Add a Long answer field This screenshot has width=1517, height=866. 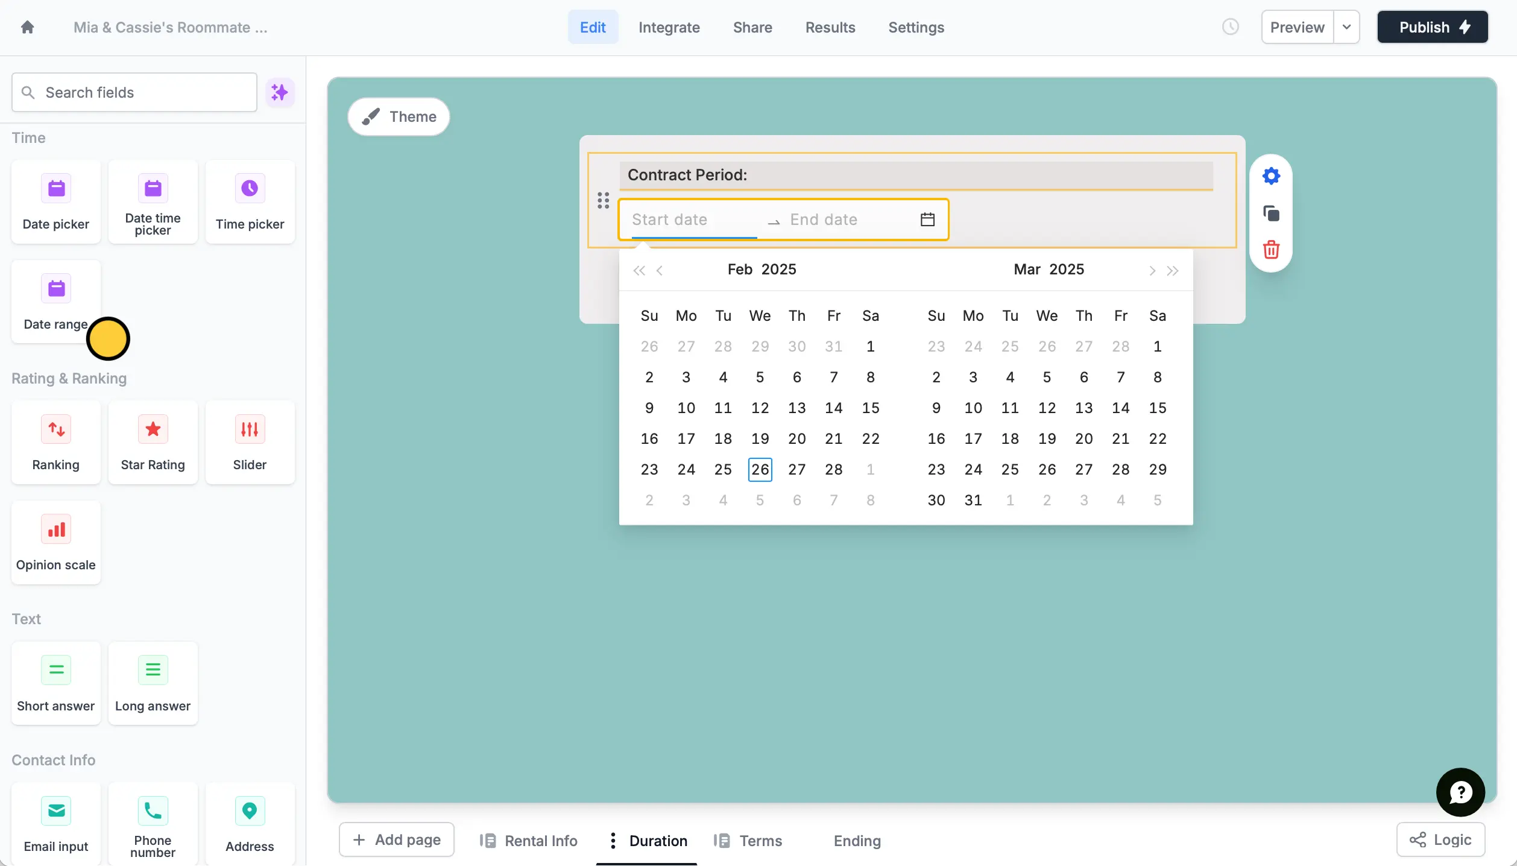(x=153, y=683)
